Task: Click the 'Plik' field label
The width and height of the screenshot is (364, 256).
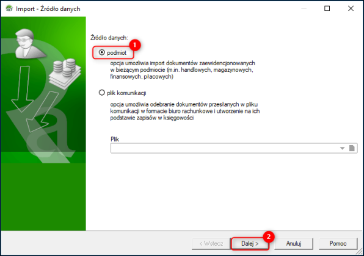Action: [x=115, y=139]
